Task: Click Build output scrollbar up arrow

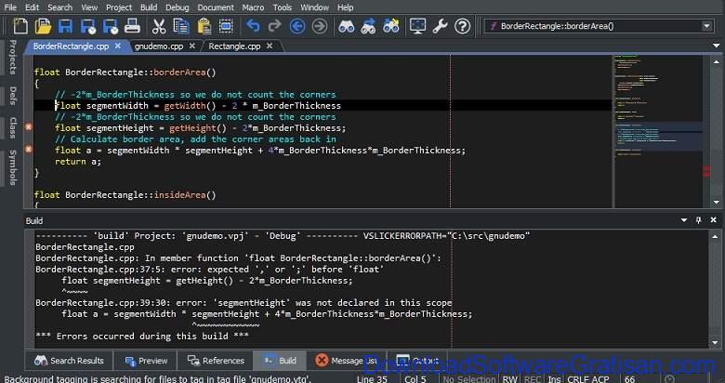Action: click(x=717, y=236)
